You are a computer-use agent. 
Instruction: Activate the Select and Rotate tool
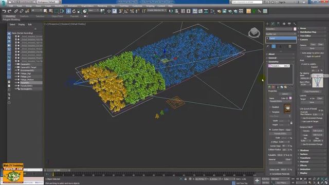(x=74, y=11)
